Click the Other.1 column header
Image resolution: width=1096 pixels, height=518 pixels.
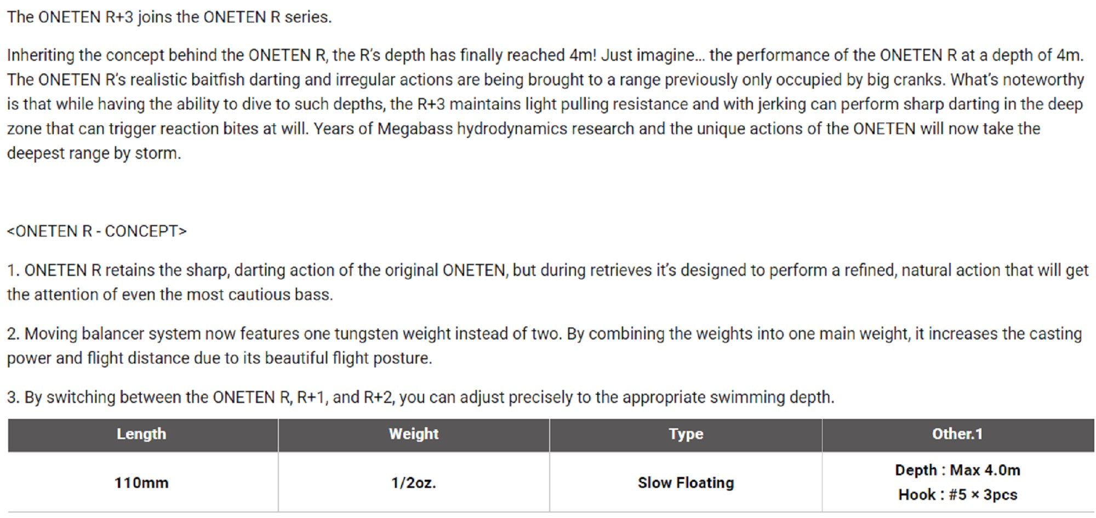957,434
